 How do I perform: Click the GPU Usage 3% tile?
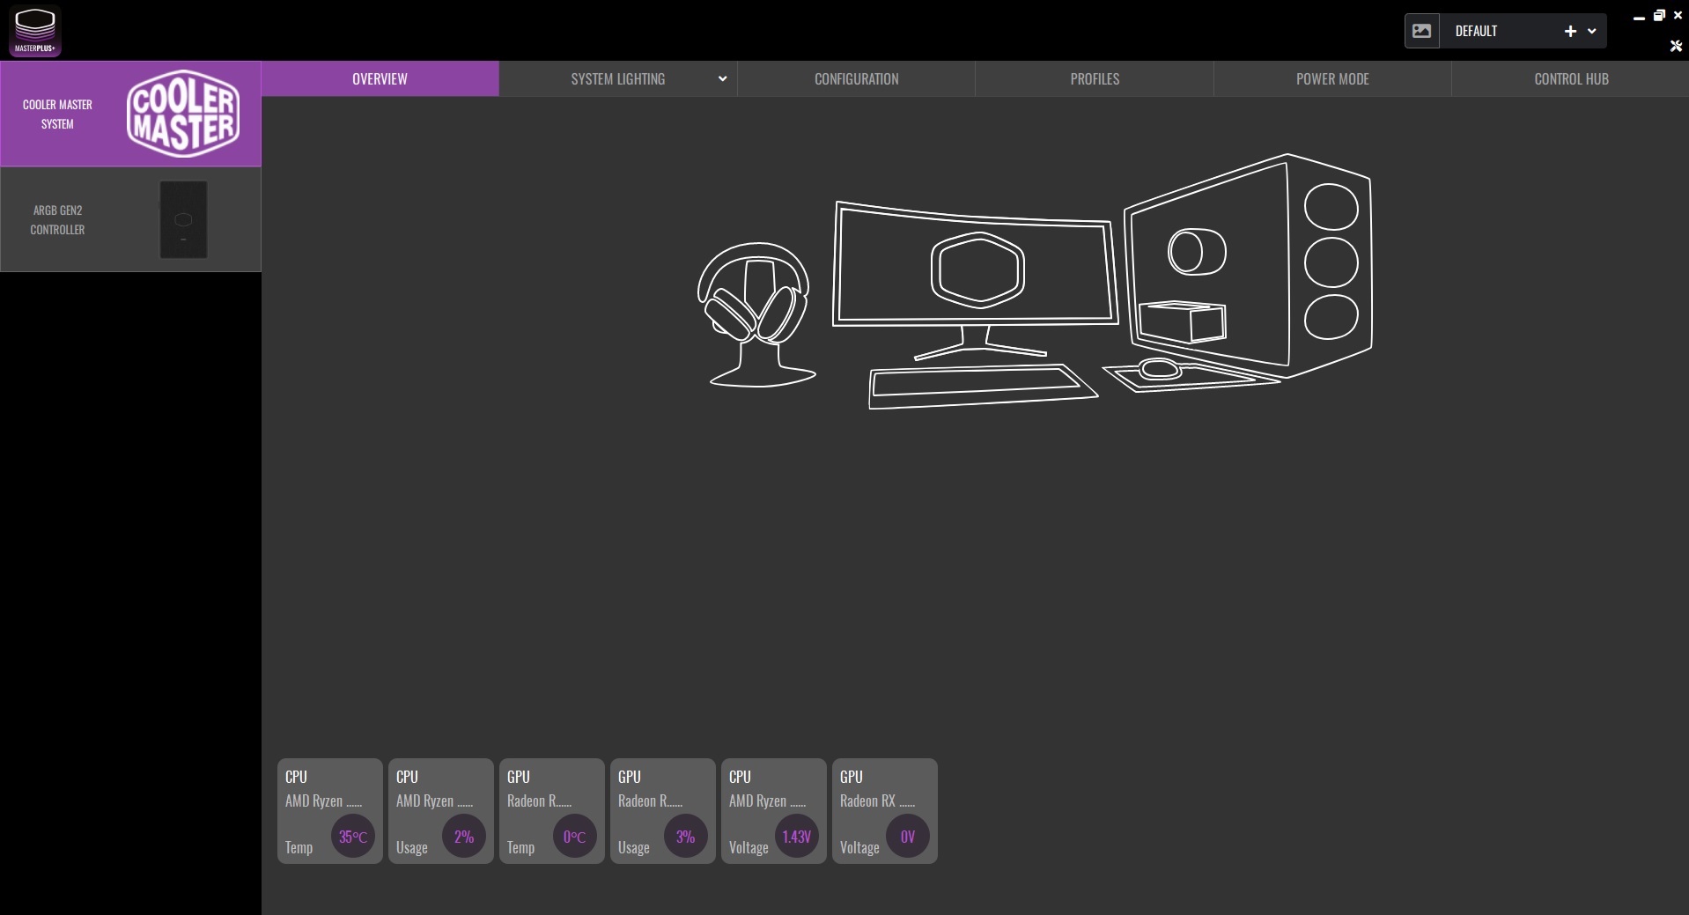pyautogui.click(x=662, y=811)
